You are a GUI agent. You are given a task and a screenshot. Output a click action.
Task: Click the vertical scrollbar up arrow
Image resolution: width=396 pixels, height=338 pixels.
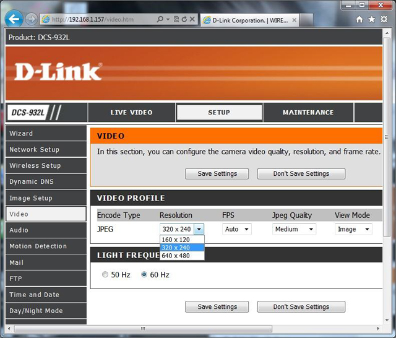[x=387, y=33]
